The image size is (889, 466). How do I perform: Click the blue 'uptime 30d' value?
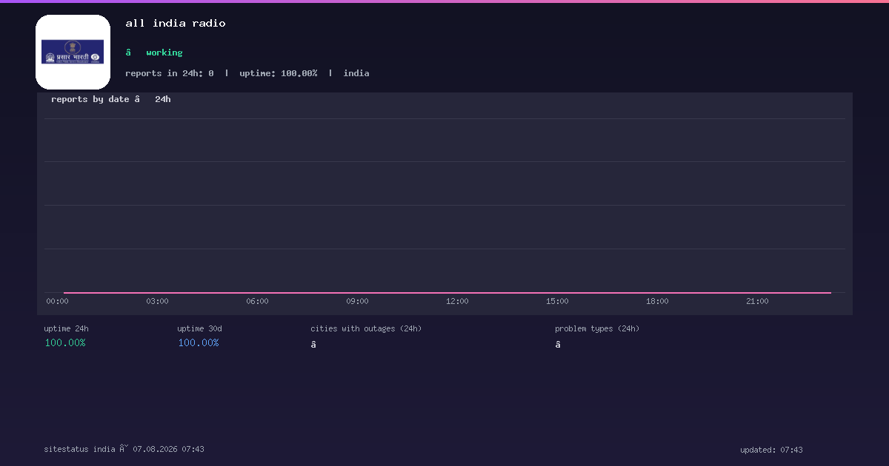pos(199,342)
